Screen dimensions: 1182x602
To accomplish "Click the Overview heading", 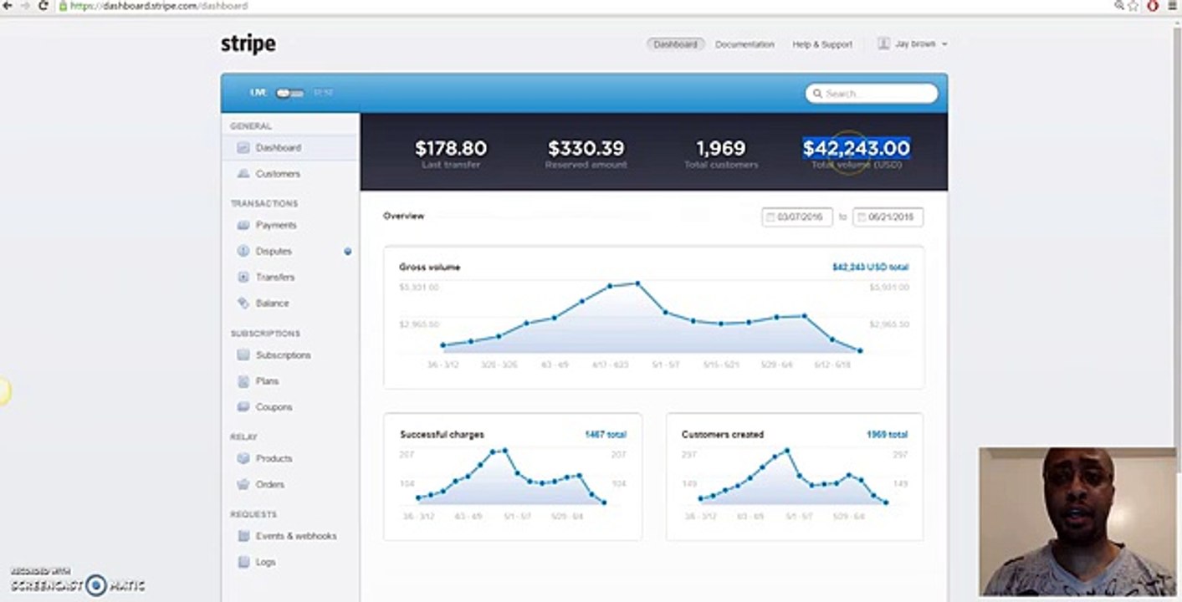I will 403,216.
